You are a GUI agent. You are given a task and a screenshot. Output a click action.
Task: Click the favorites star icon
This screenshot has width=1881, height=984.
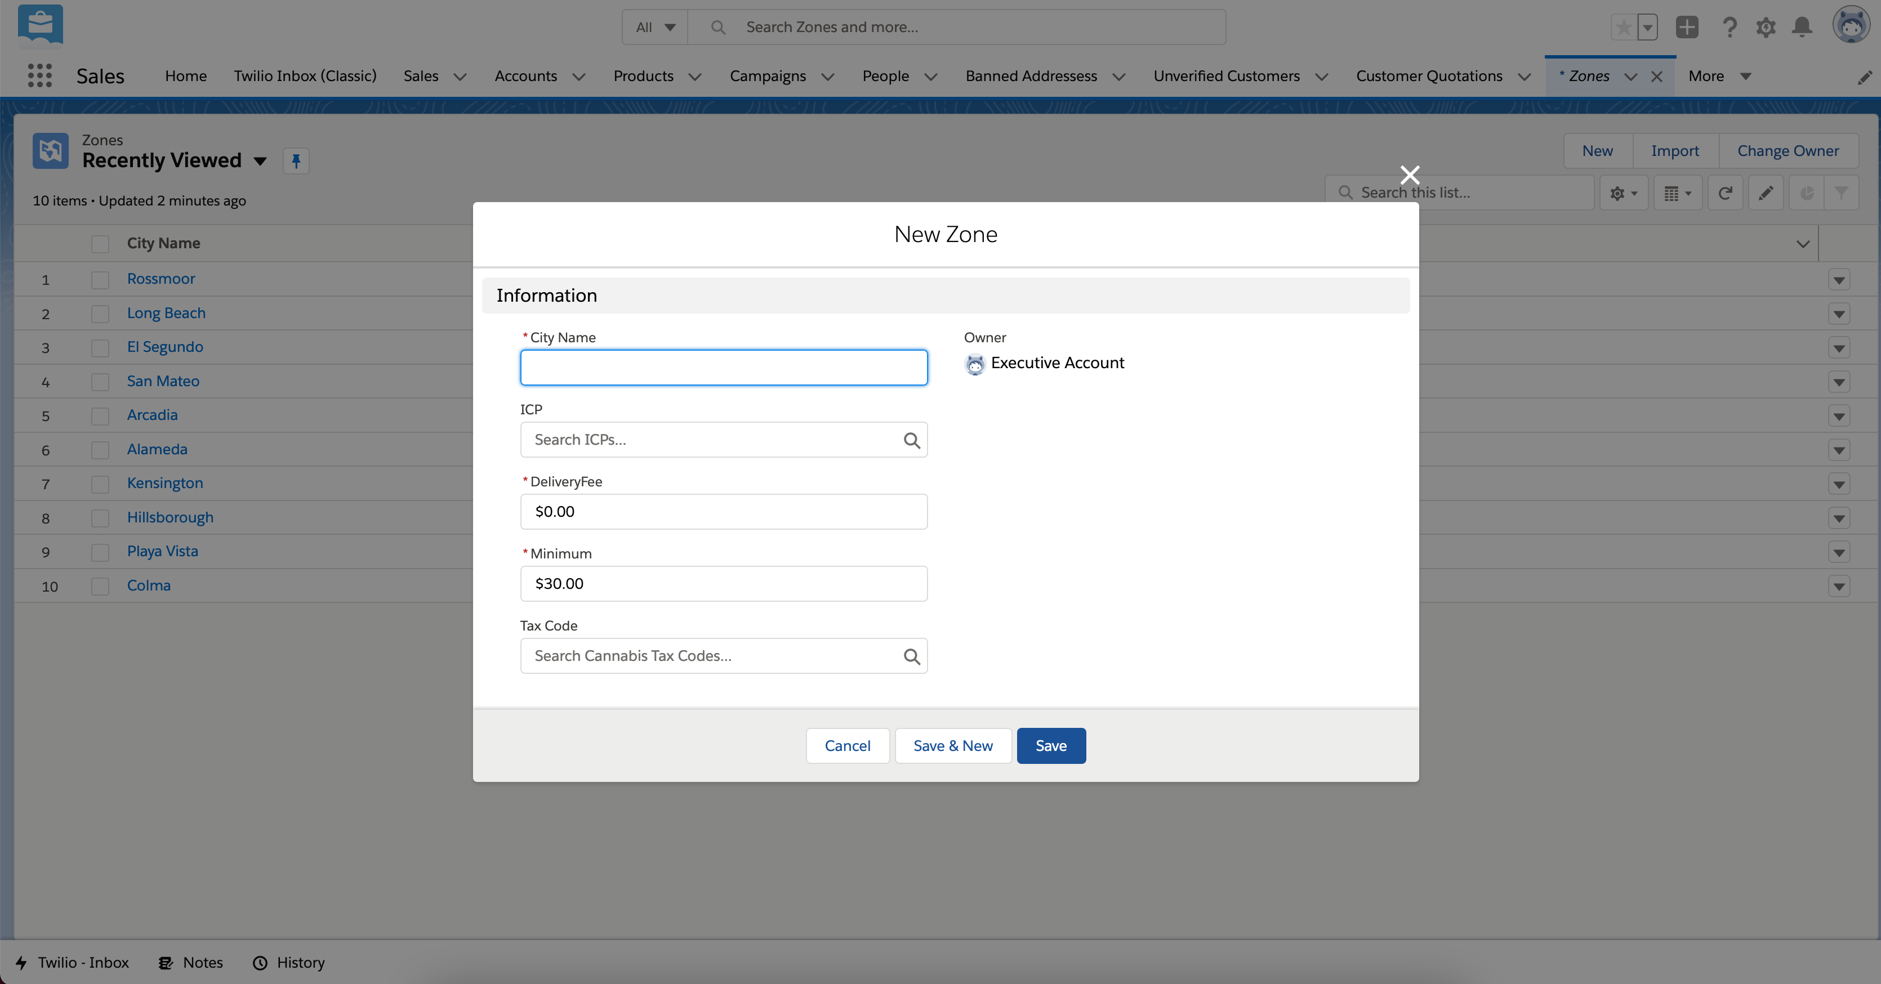(1623, 28)
